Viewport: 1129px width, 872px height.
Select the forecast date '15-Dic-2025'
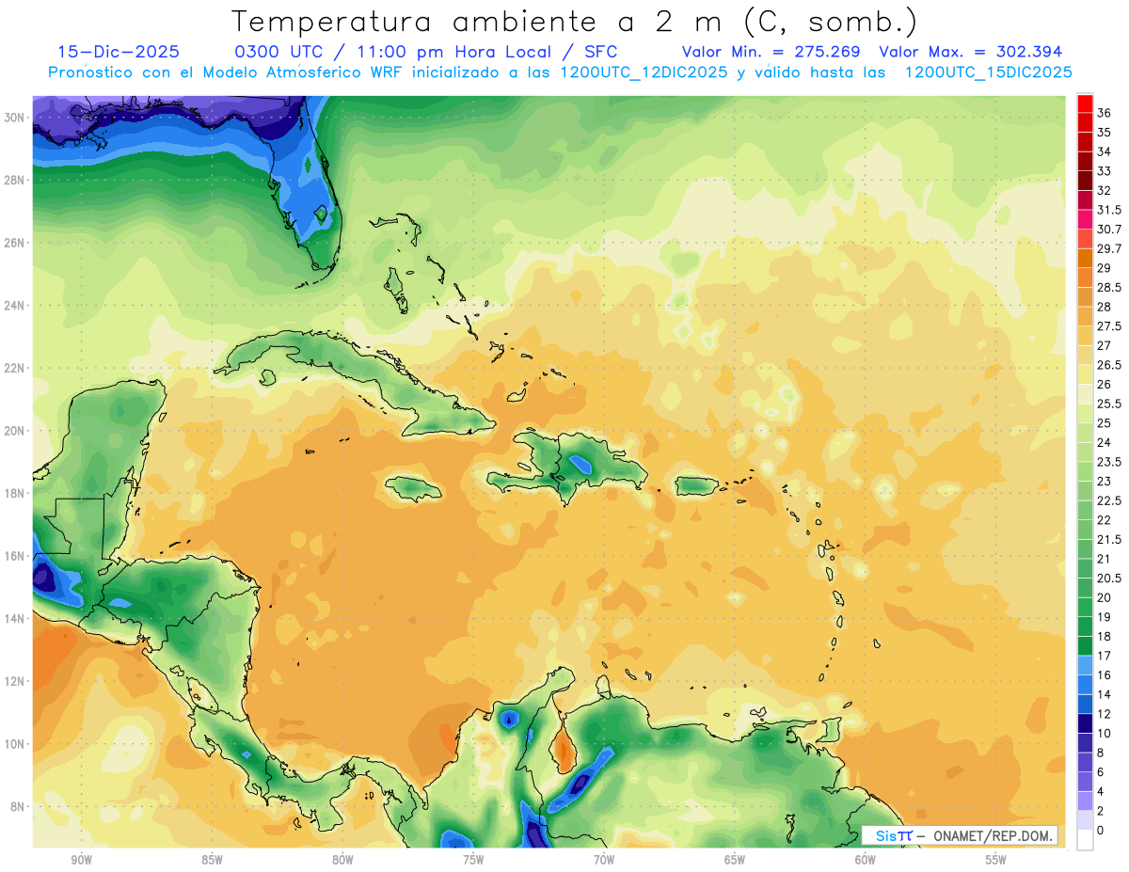pos(118,52)
